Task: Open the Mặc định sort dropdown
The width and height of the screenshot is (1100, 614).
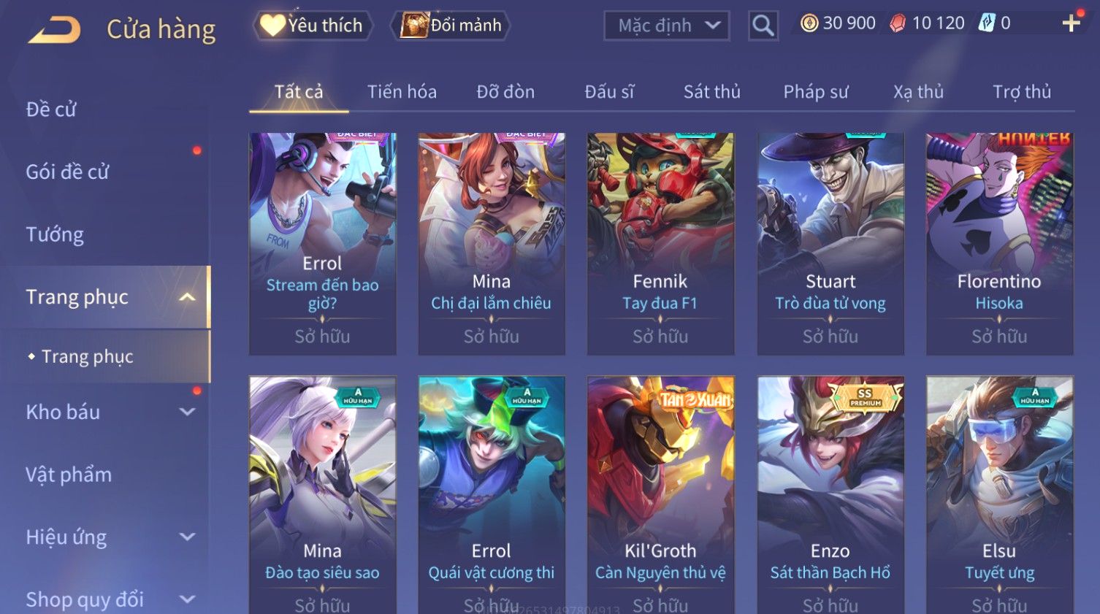Action: click(667, 26)
